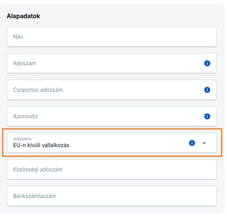The image size is (227, 218).
Task: Select the Azonosító input field
Action: click(x=112, y=116)
